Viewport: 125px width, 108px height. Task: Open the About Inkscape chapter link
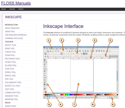coord(12,28)
